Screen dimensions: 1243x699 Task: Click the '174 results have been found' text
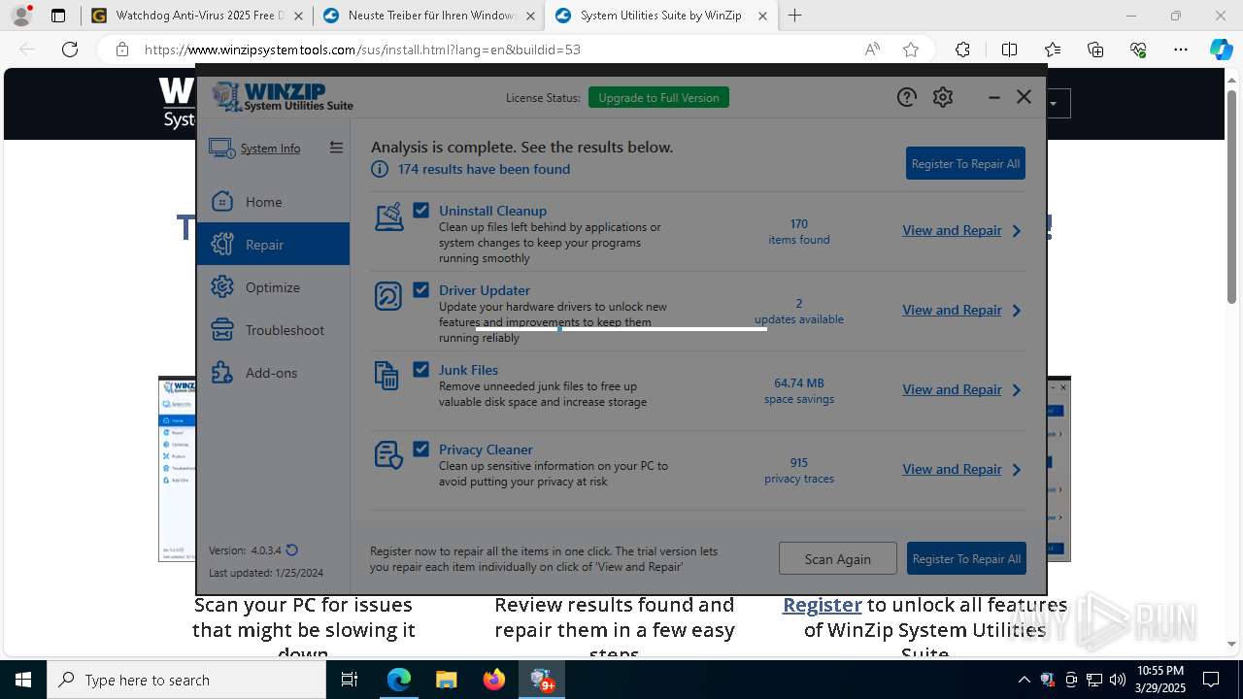coord(484,169)
